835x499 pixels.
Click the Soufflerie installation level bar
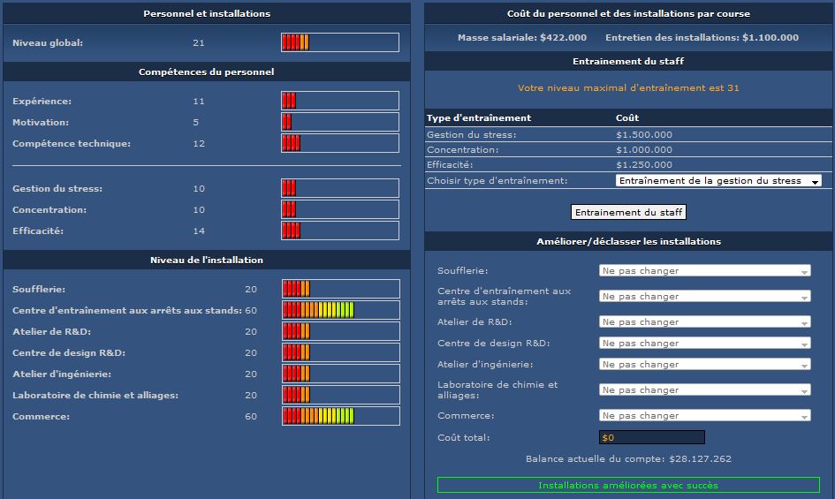[x=341, y=289]
